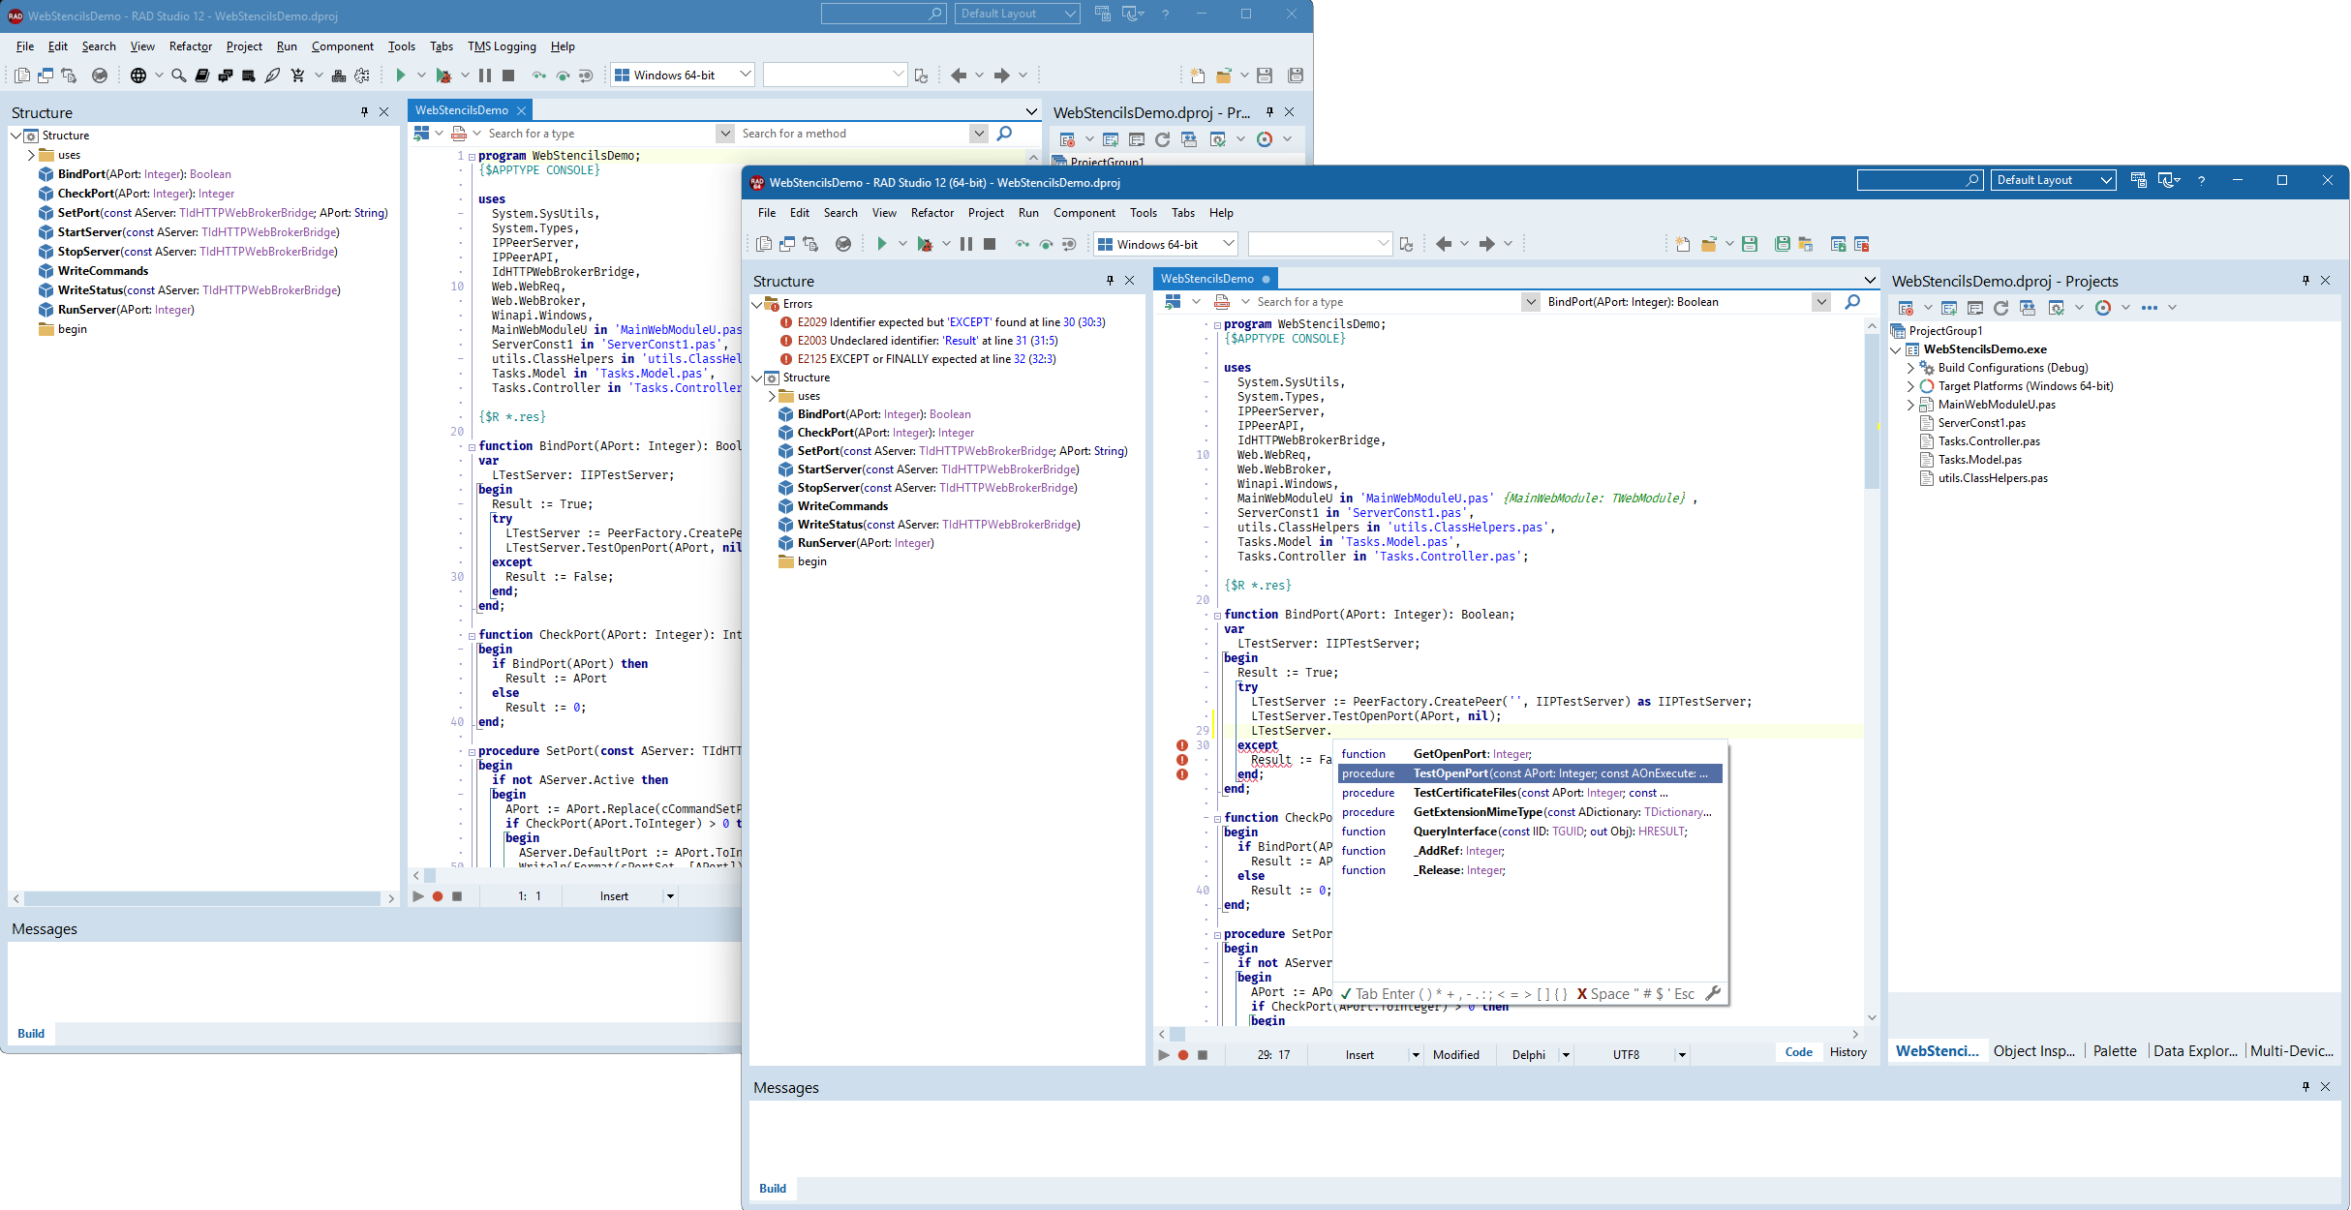This screenshot has height=1210, width=2351.
Task: Switch to the History tab
Action: coord(1847,1052)
